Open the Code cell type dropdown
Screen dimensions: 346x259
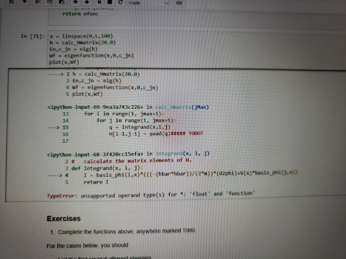148,3
